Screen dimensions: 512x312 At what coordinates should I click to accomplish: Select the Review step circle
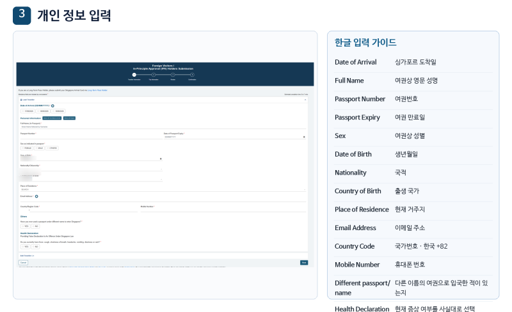(173, 75)
